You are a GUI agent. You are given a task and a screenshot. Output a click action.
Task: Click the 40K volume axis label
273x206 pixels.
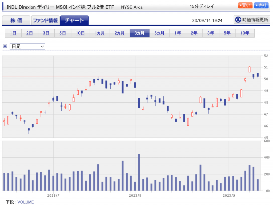[267, 157]
